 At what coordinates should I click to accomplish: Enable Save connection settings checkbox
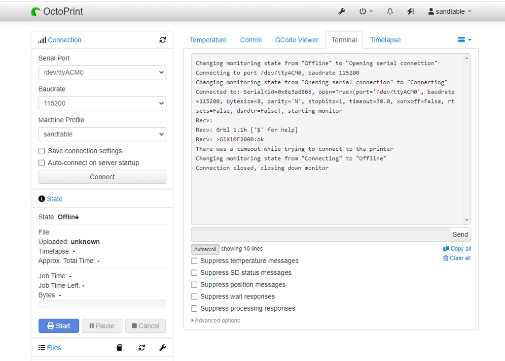click(x=41, y=151)
